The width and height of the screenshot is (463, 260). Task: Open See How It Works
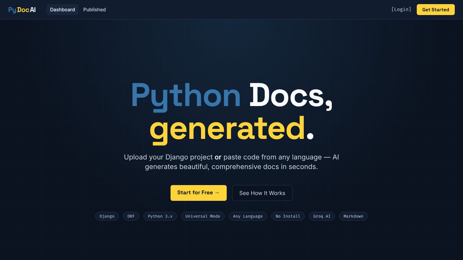coord(262,193)
